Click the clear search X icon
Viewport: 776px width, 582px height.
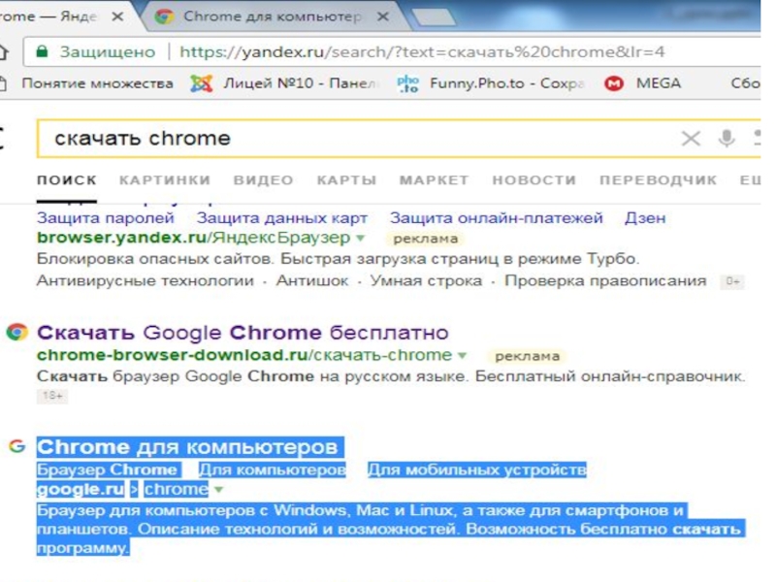(x=690, y=139)
